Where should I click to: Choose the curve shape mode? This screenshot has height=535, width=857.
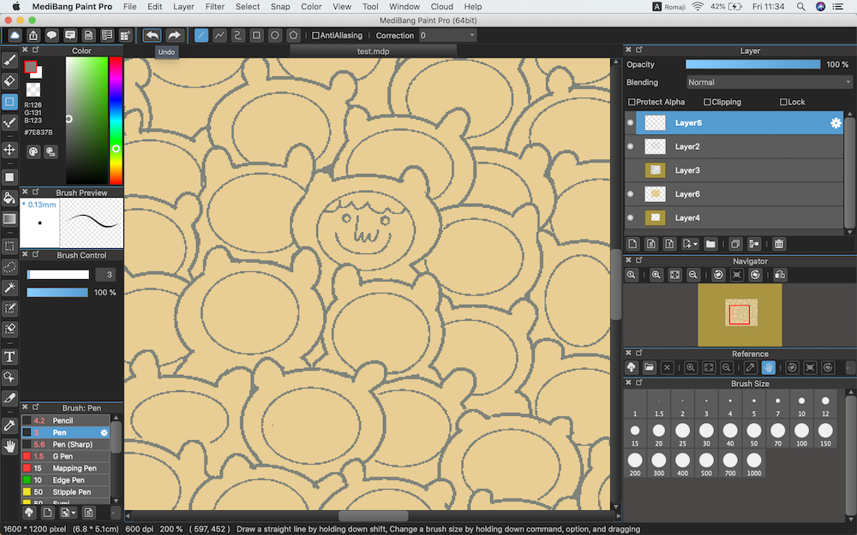pos(237,35)
